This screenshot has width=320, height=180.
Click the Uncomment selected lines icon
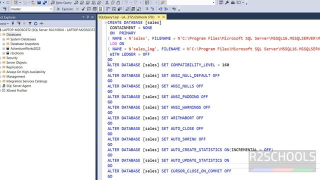point(152,9)
